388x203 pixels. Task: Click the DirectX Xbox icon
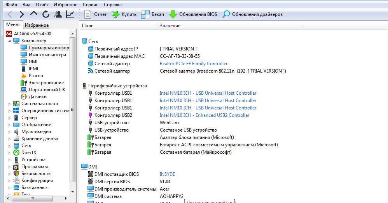click(16, 153)
